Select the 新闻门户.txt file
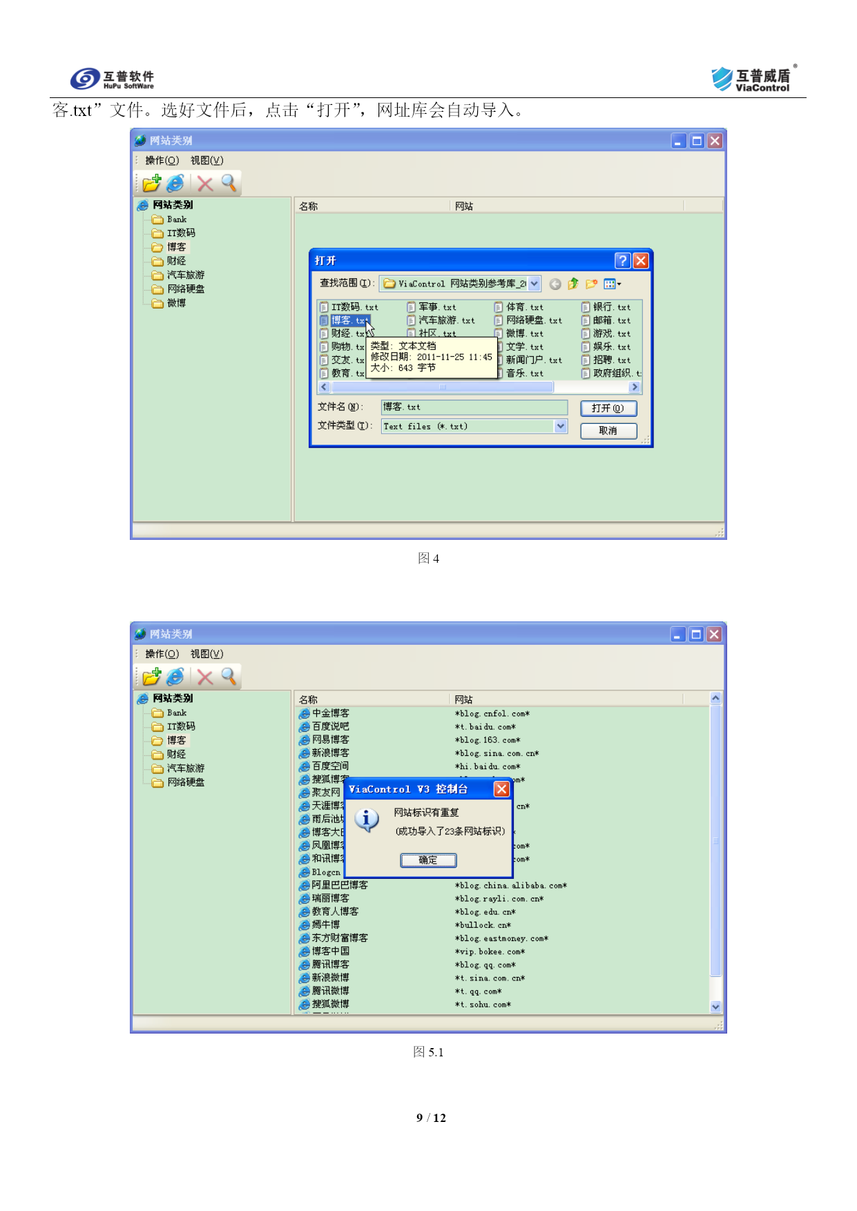 pos(528,360)
